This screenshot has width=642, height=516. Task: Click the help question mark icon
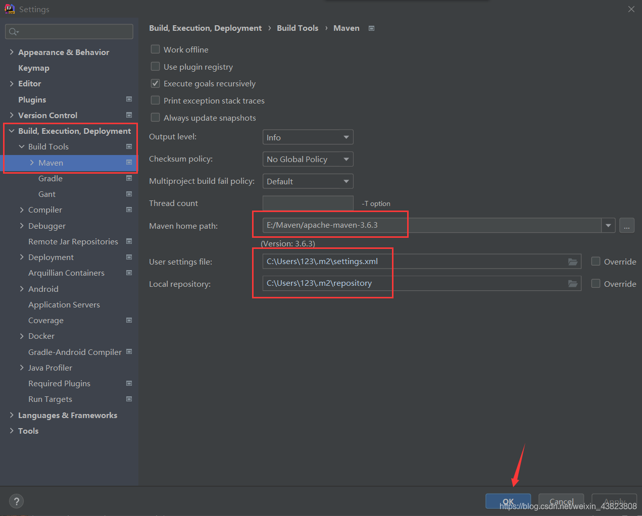pyautogui.click(x=17, y=501)
